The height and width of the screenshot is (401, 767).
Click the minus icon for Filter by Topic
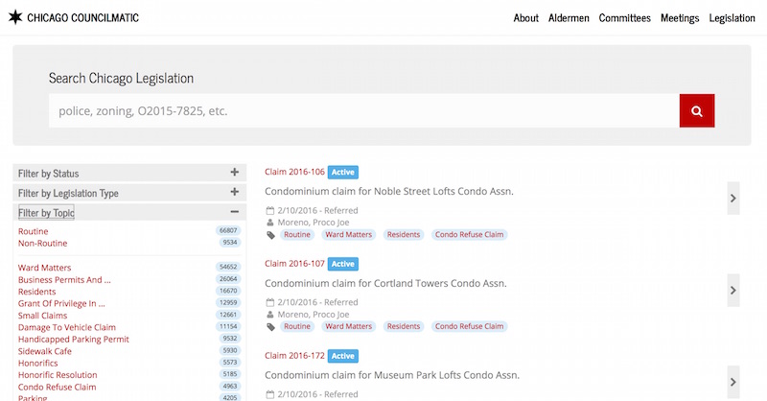click(x=235, y=211)
